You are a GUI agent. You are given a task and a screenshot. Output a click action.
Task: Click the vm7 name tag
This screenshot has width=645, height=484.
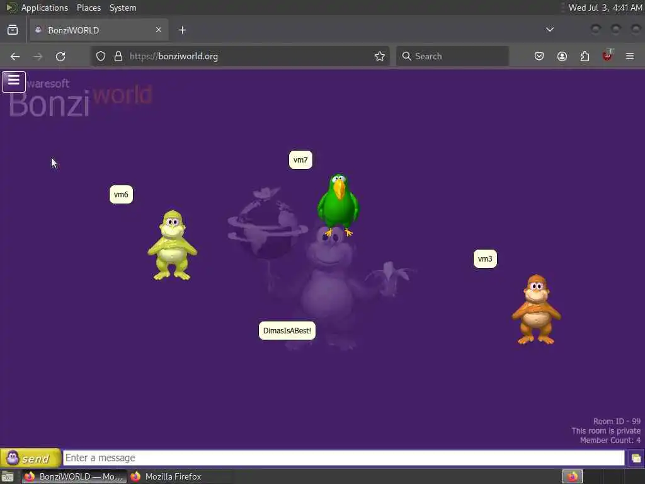pos(300,160)
